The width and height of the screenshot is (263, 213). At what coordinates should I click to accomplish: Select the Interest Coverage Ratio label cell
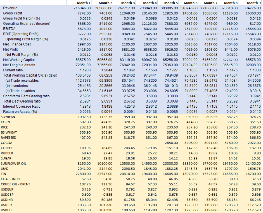click(22, 106)
